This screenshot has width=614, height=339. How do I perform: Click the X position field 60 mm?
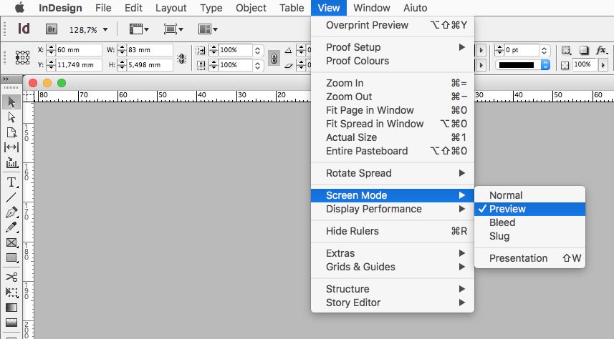(x=79, y=50)
